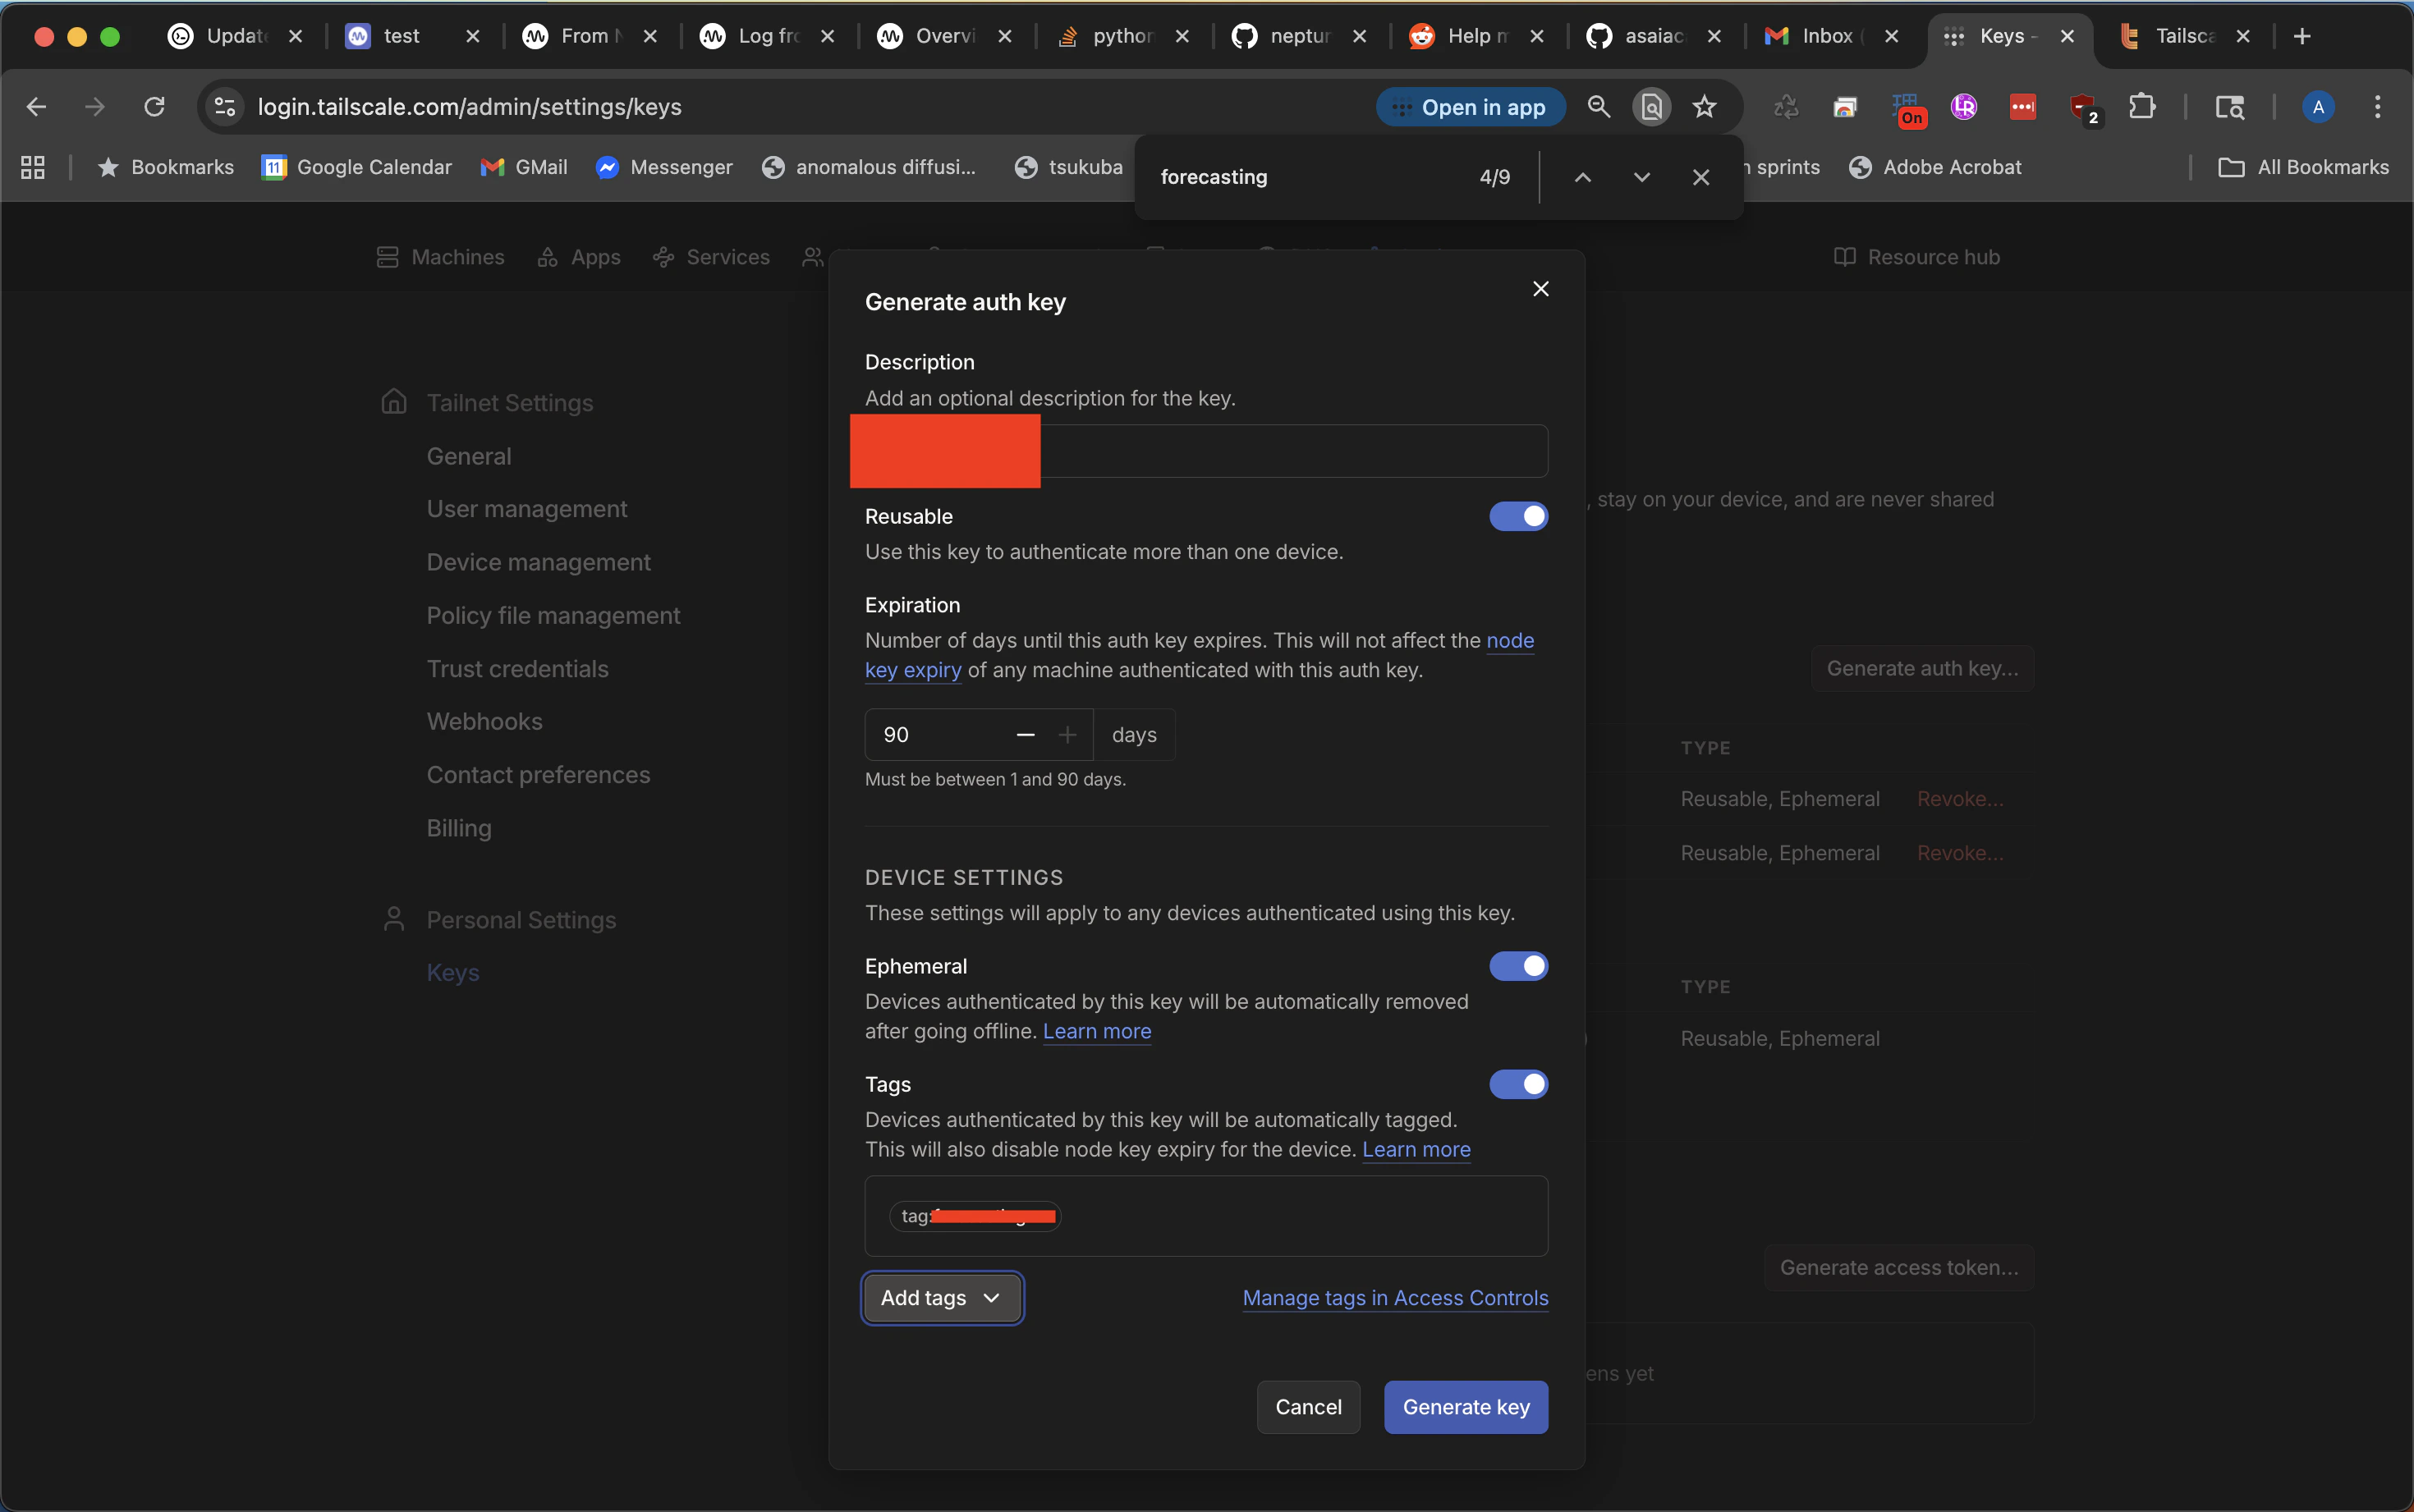
Task: Open the Messenger bookmark
Action: pos(664,167)
